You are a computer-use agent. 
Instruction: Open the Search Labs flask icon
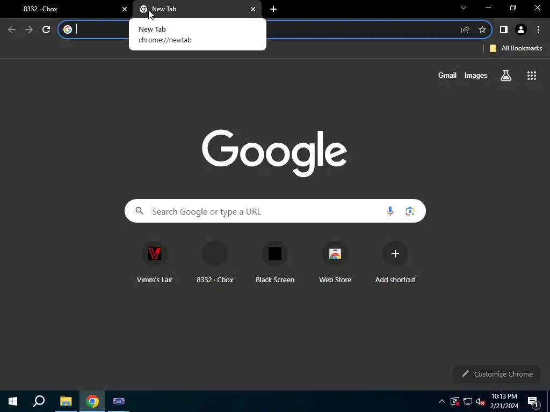506,75
